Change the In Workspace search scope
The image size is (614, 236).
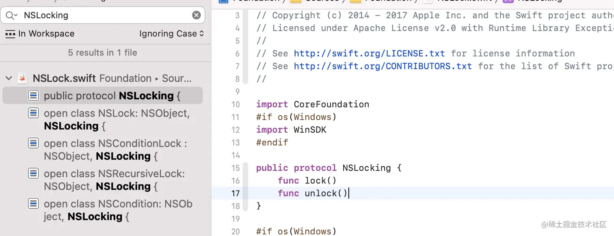pos(40,34)
